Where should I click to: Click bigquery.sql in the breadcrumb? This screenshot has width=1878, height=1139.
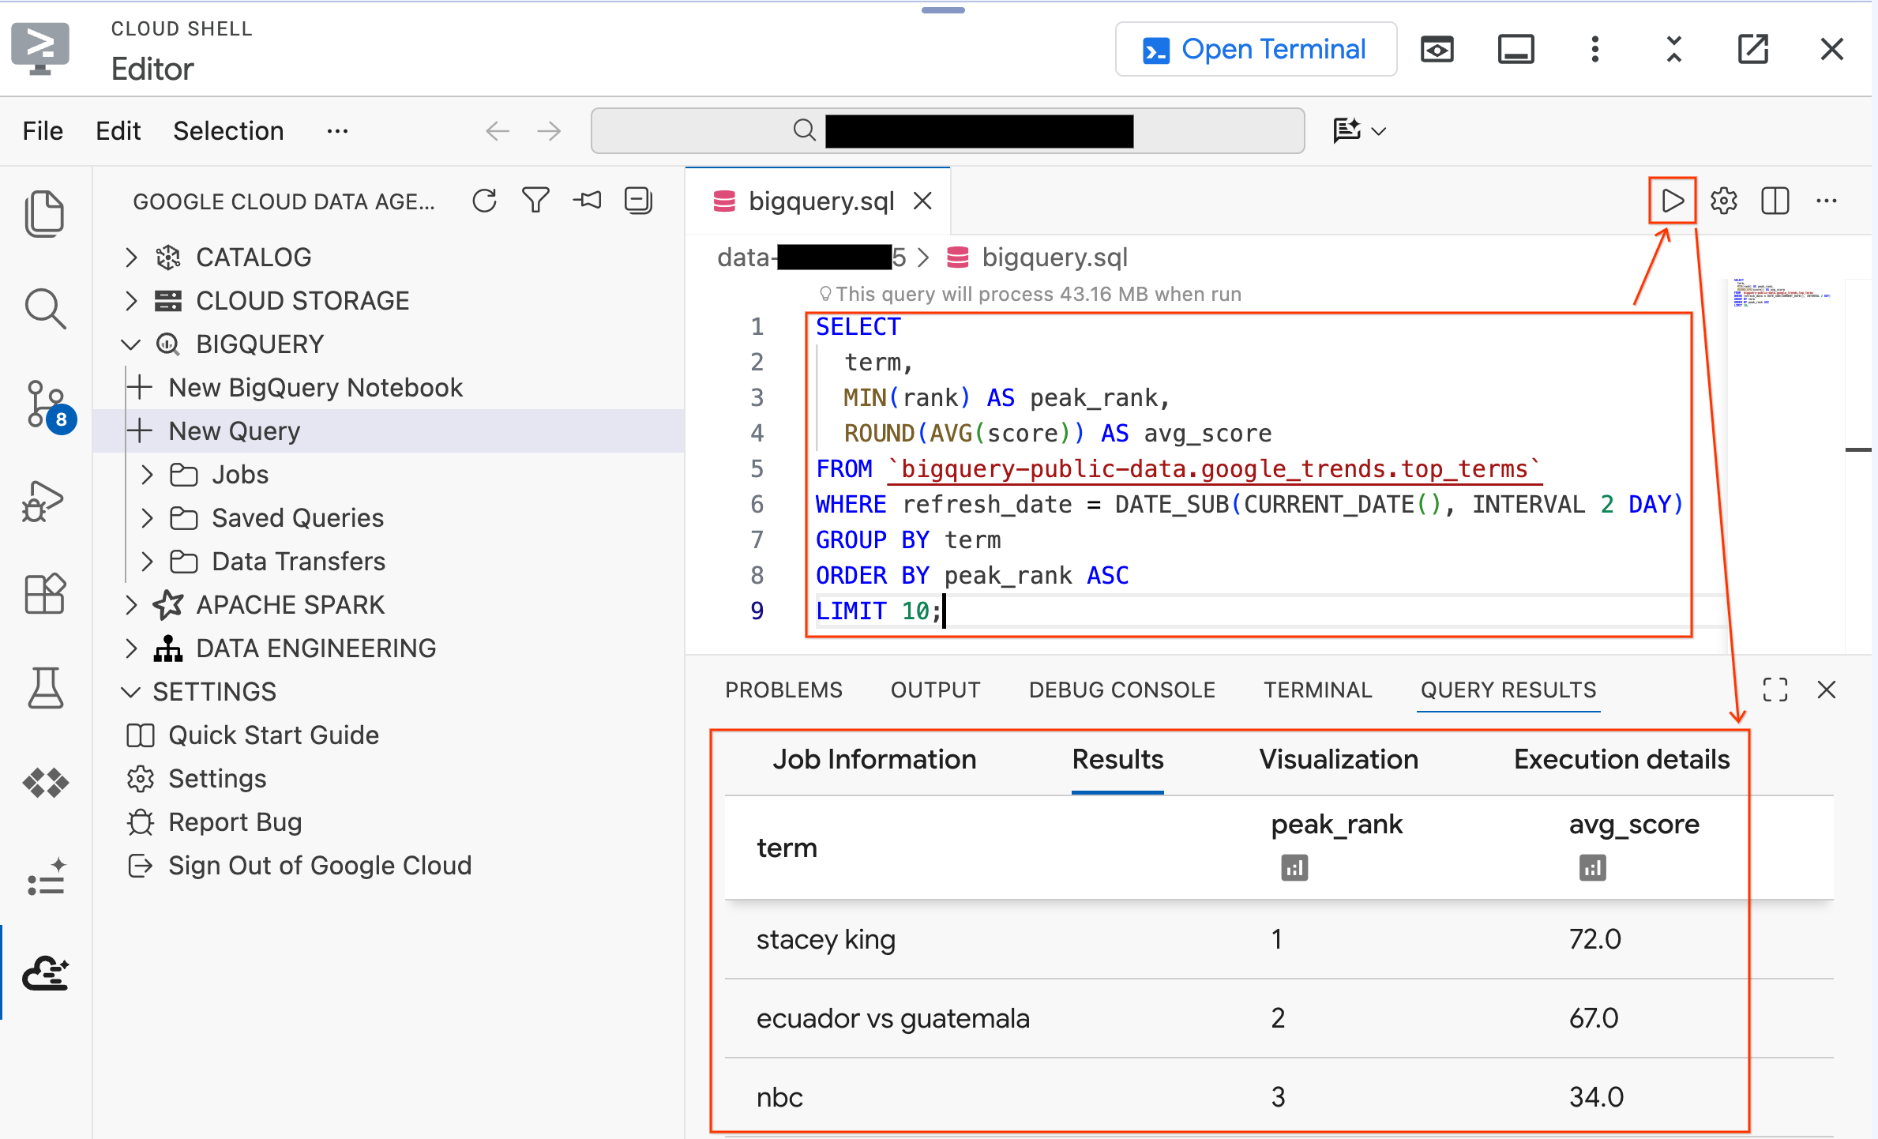coord(1054,257)
